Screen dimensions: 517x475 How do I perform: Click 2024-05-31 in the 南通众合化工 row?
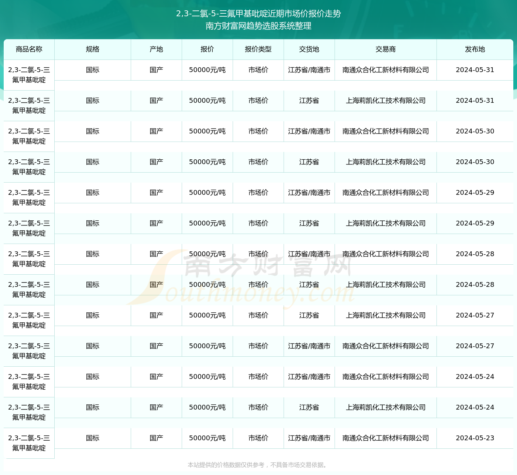coord(475,70)
